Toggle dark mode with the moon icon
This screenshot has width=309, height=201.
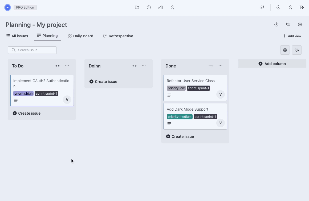click(x=278, y=7)
